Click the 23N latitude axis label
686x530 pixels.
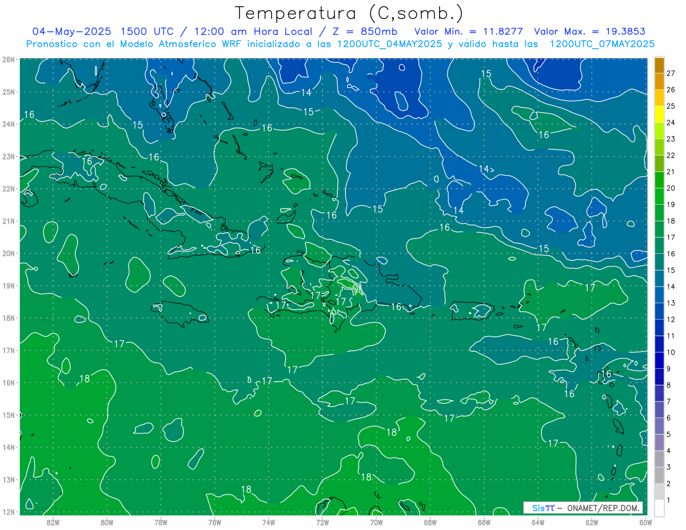tap(9, 156)
